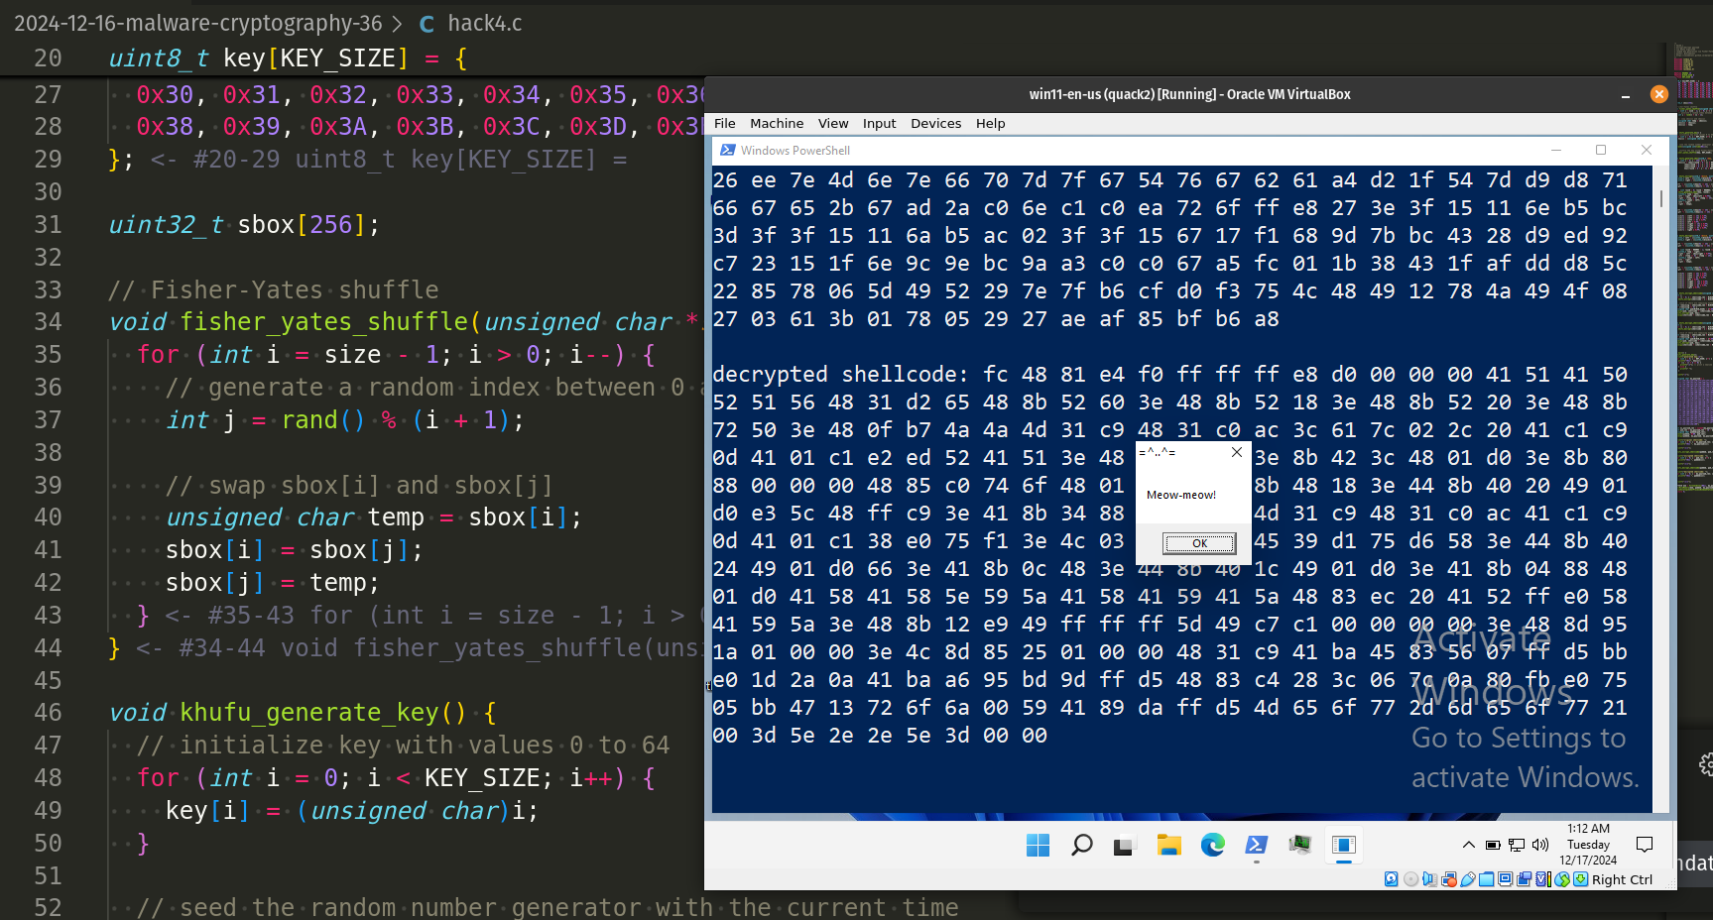Launch File Explorer from the taskbar

click(x=1169, y=845)
